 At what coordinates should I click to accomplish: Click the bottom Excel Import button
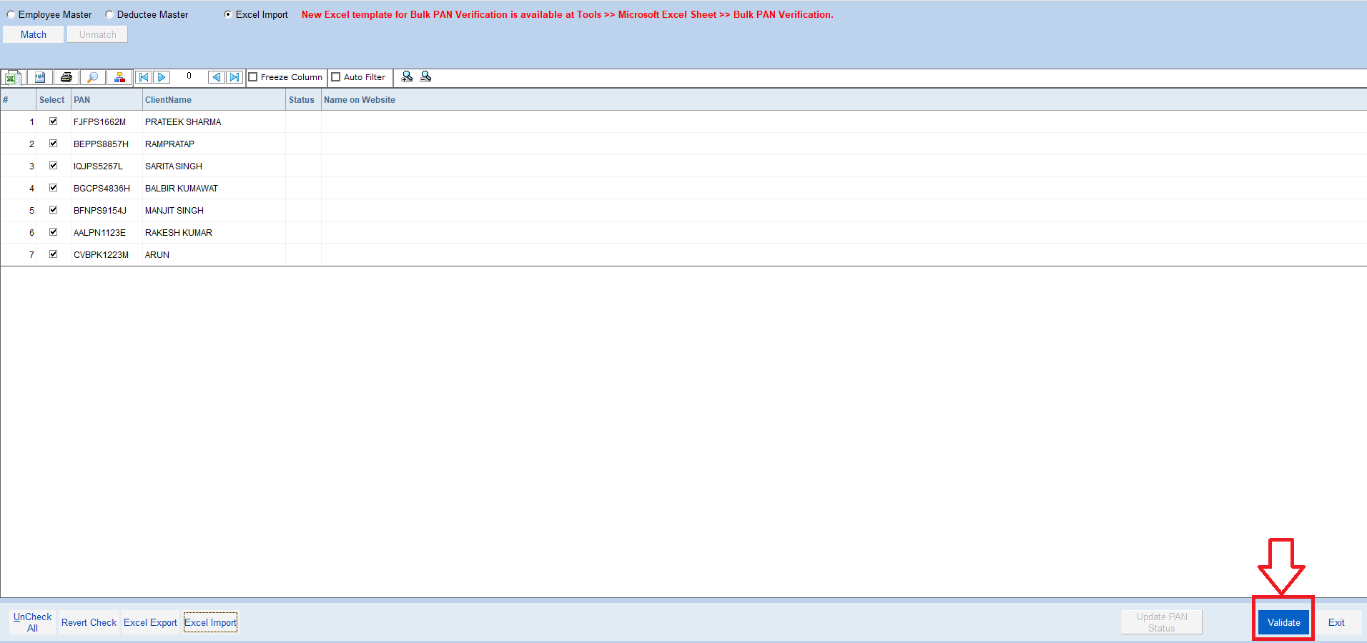[210, 622]
